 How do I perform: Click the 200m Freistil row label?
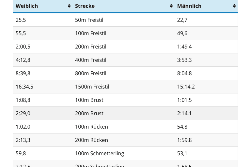[90, 47]
